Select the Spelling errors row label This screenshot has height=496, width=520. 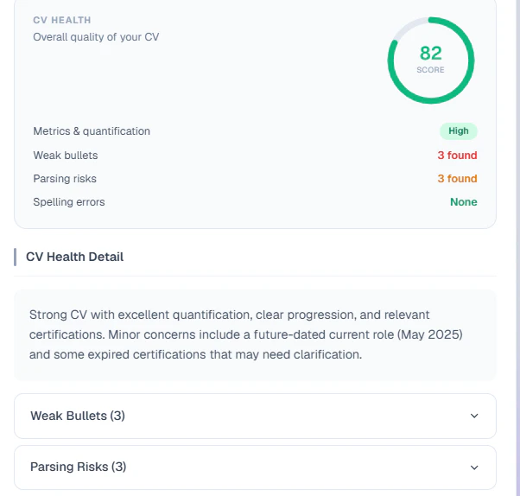click(x=69, y=202)
